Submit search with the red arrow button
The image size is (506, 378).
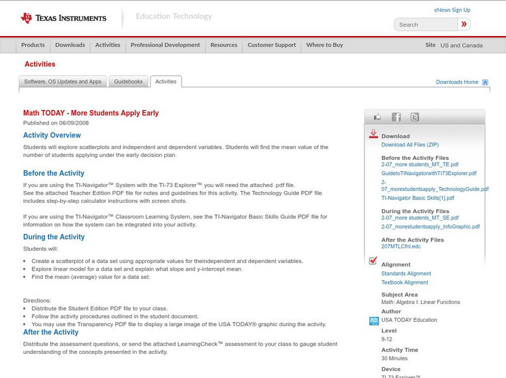coord(464,24)
